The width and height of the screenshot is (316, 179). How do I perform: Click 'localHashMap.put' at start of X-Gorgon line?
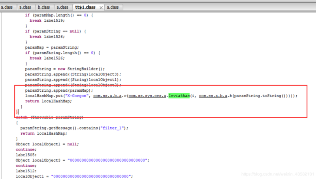coord(44,96)
